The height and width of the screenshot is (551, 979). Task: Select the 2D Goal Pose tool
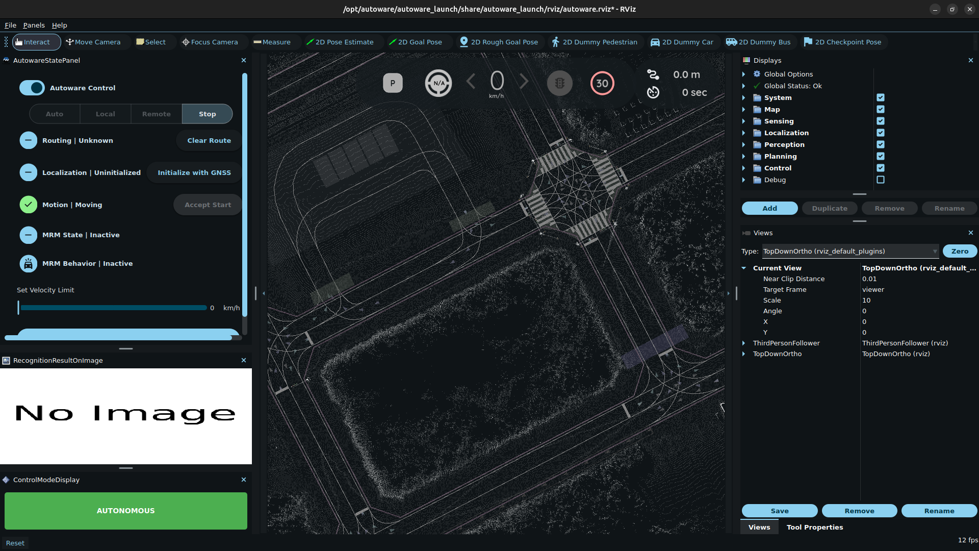click(x=416, y=42)
